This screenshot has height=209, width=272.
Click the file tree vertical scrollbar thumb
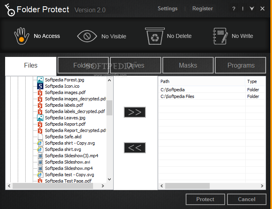pos(109,108)
